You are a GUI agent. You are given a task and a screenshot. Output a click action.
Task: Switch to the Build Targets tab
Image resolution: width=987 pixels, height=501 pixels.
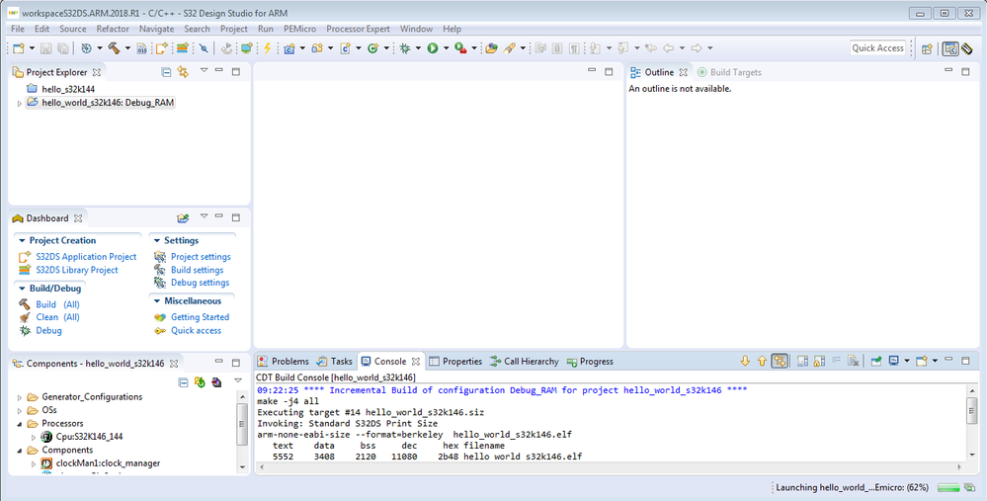[729, 72]
